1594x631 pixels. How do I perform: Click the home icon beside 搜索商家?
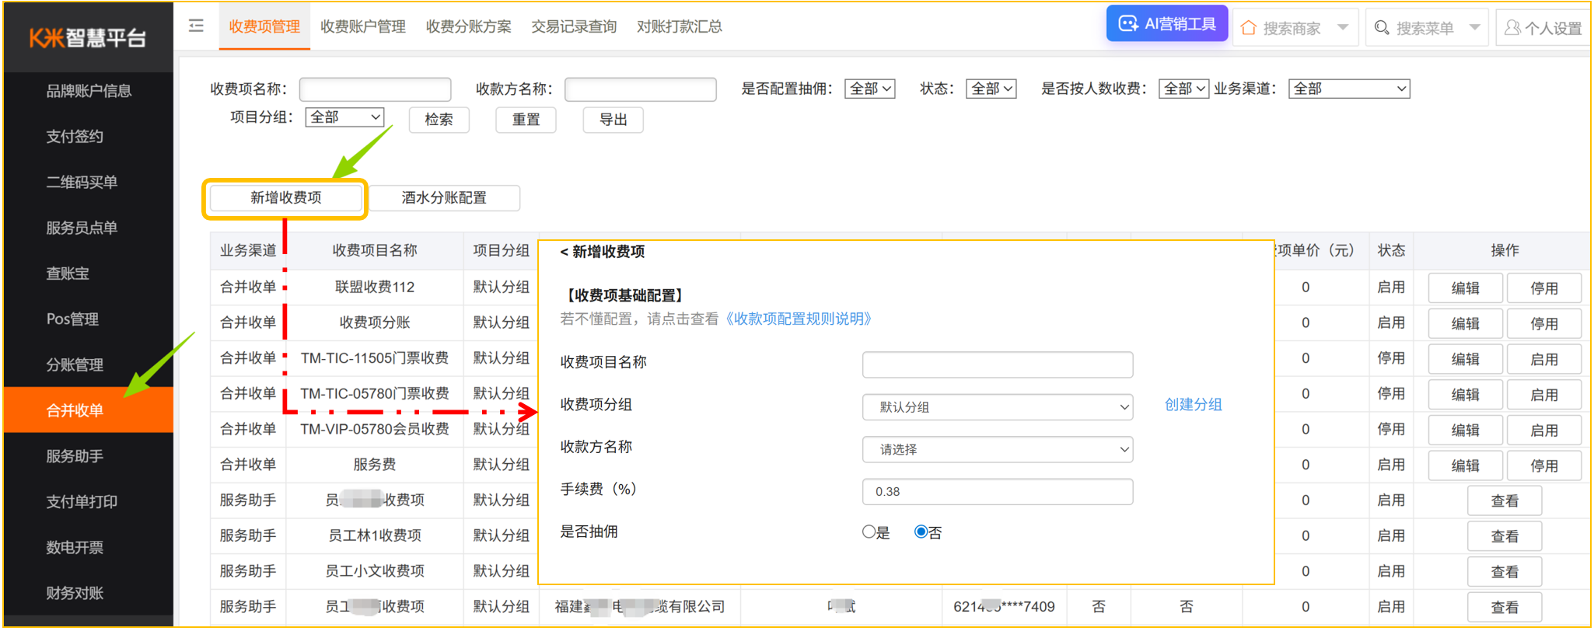(1249, 28)
